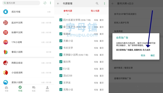The height and width of the screenshot is (93, 163).
Task: Select 起点中文网 row title
Action: [17, 23]
